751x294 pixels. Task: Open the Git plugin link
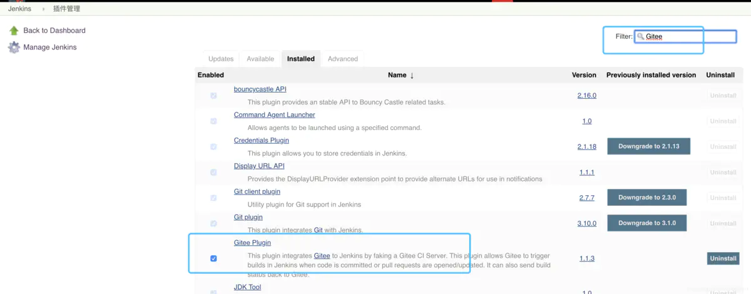(x=248, y=217)
